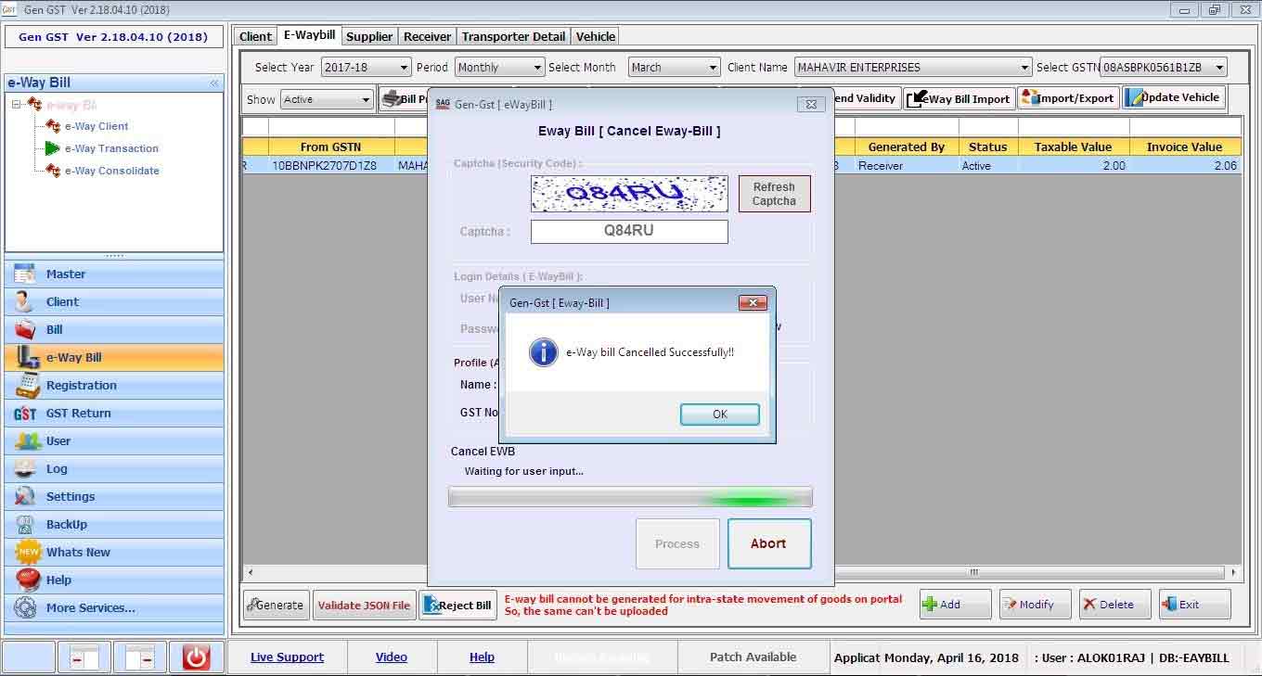Switch to the Transporter Detail tab

click(x=513, y=36)
